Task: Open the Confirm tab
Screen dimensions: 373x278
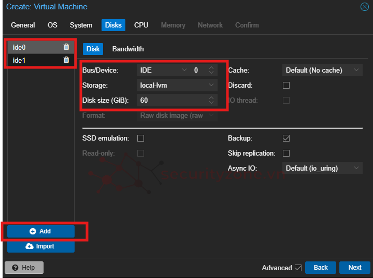Action: pyautogui.click(x=247, y=25)
